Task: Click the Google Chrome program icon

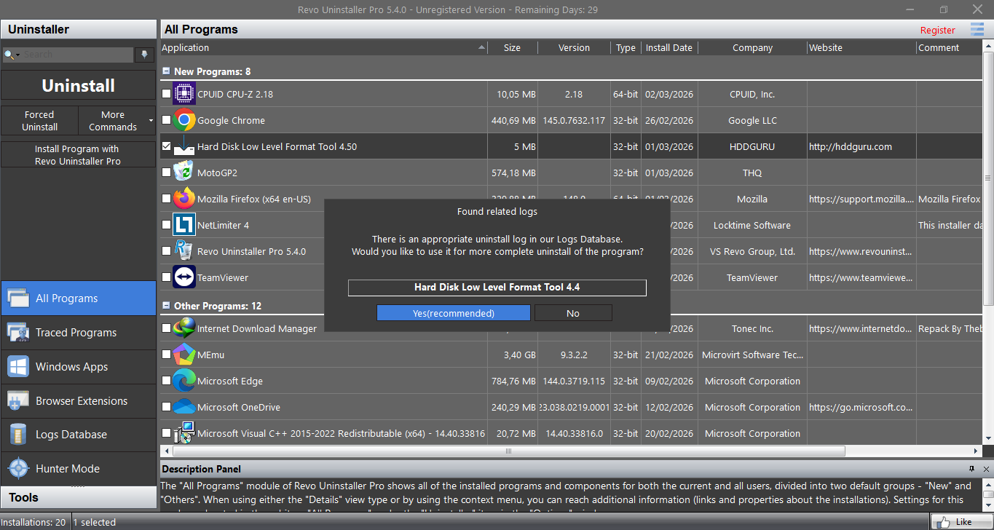Action: (x=184, y=120)
